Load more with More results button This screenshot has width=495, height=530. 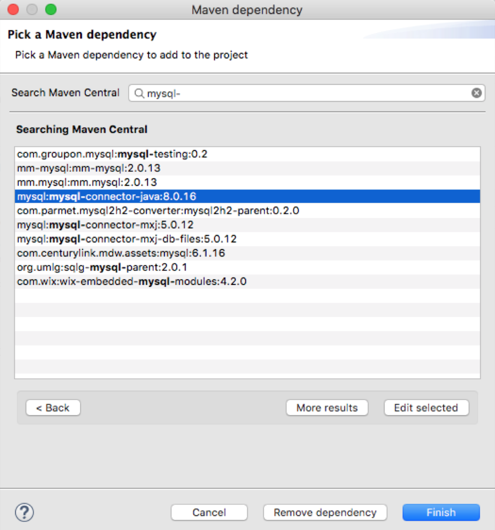coord(327,407)
